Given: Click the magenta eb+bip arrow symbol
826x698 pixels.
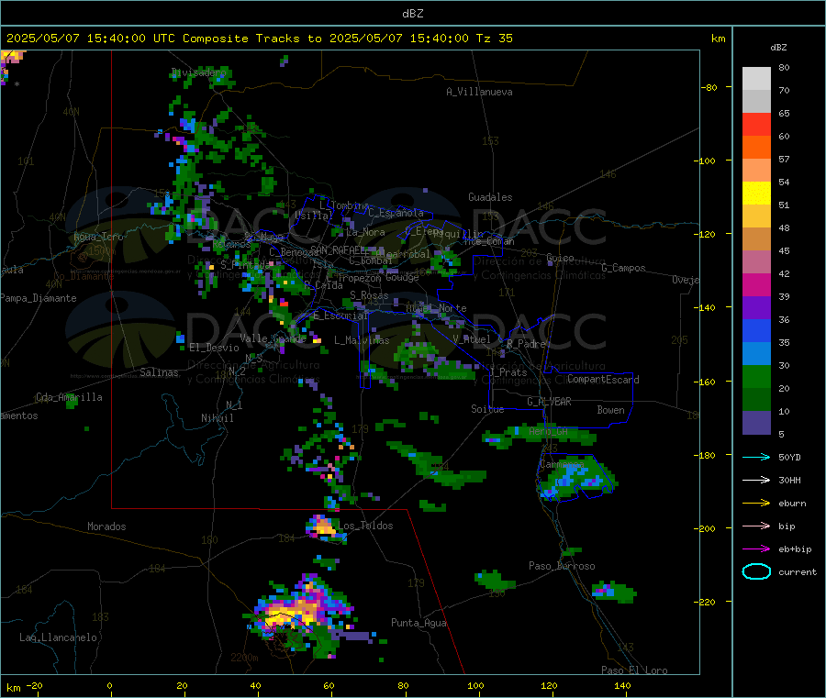Looking at the screenshot, I should tap(756, 549).
